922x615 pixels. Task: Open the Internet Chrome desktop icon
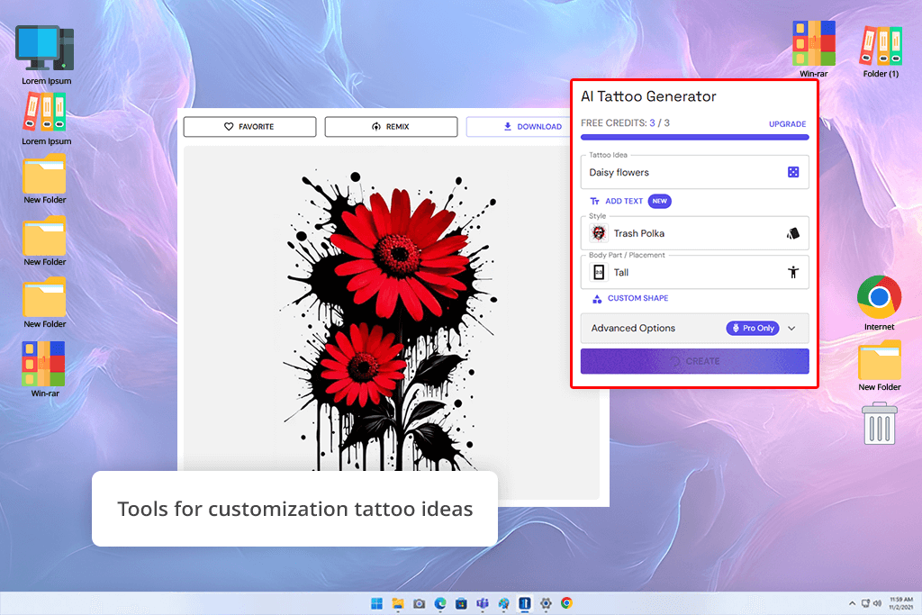(879, 303)
